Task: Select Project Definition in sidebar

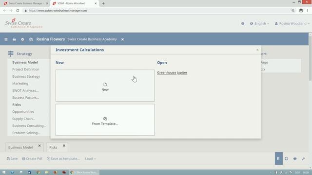Action: (x=26, y=69)
